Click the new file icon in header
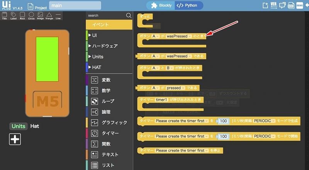The image size is (309, 170). (x=265, y=5)
